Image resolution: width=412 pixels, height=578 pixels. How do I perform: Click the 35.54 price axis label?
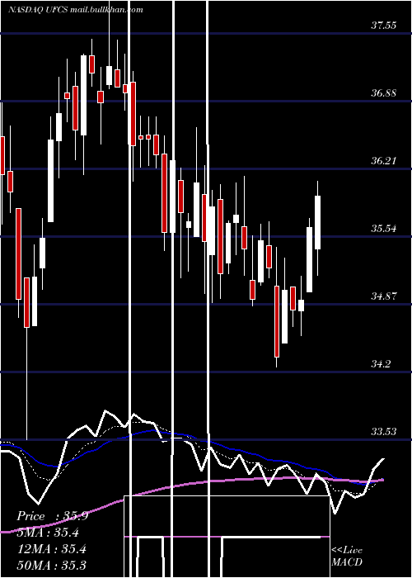384,229
